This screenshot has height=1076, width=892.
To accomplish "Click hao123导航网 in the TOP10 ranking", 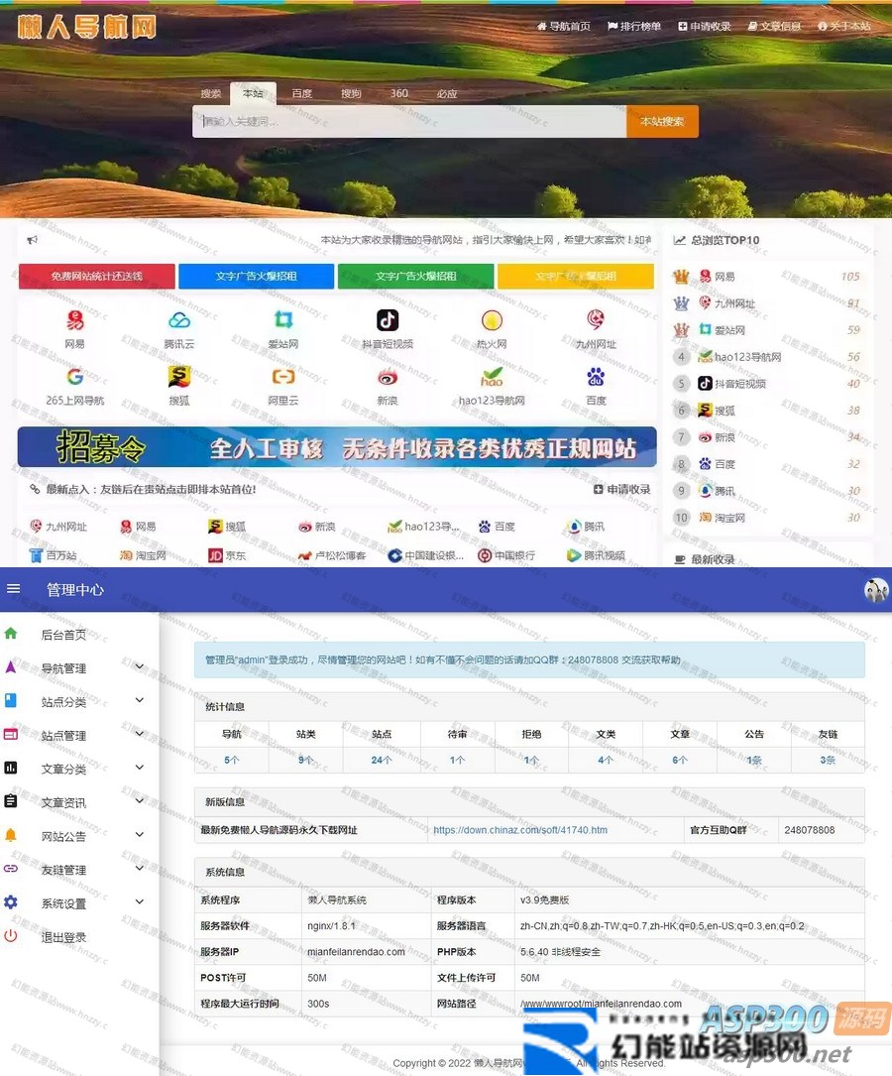I will coord(739,357).
